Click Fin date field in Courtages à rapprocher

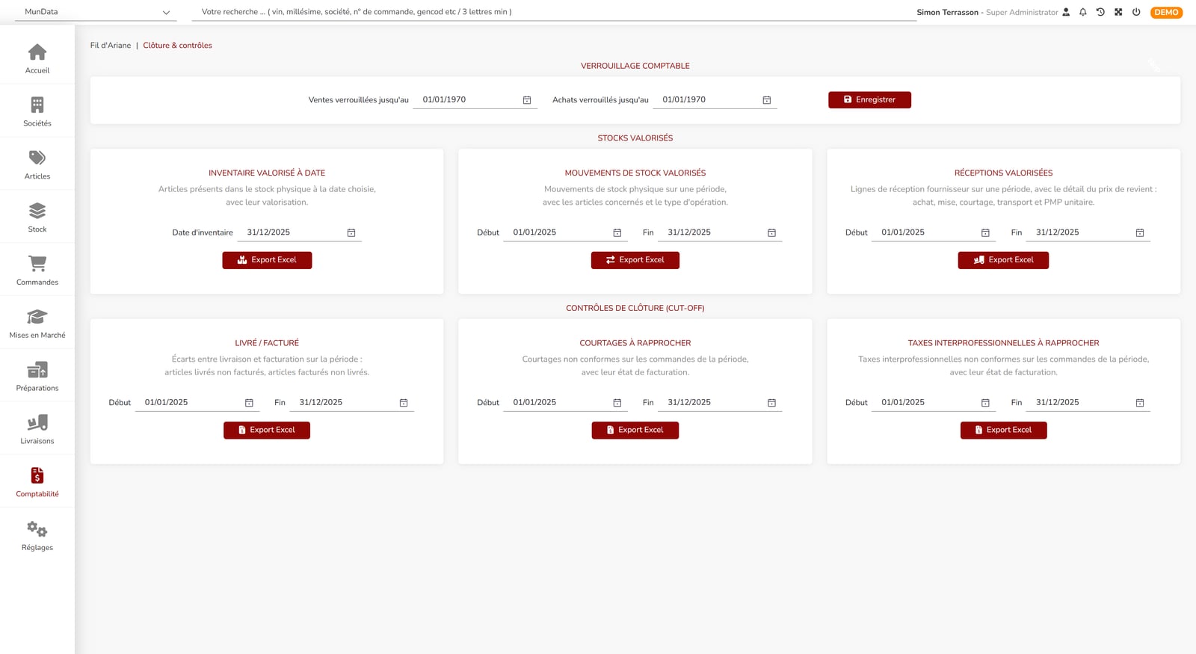pyautogui.click(x=720, y=403)
